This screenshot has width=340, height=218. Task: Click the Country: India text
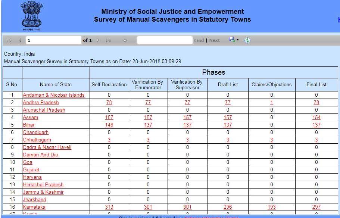(19, 54)
